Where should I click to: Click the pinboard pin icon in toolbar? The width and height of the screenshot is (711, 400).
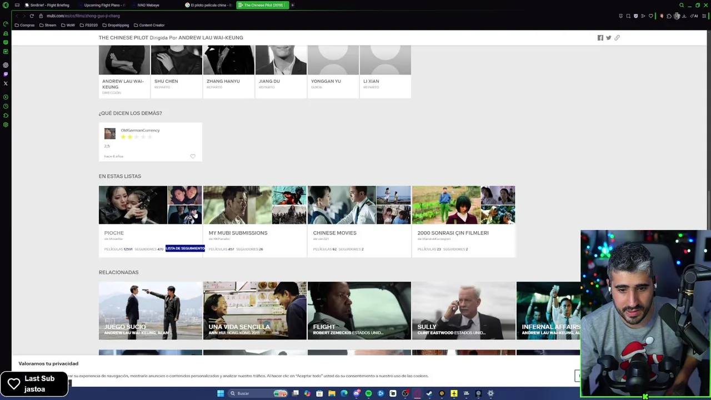(x=621, y=16)
